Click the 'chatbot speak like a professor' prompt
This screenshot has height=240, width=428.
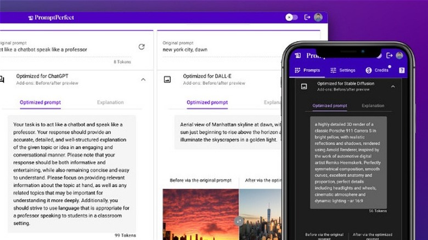click(x=44, y=50)
